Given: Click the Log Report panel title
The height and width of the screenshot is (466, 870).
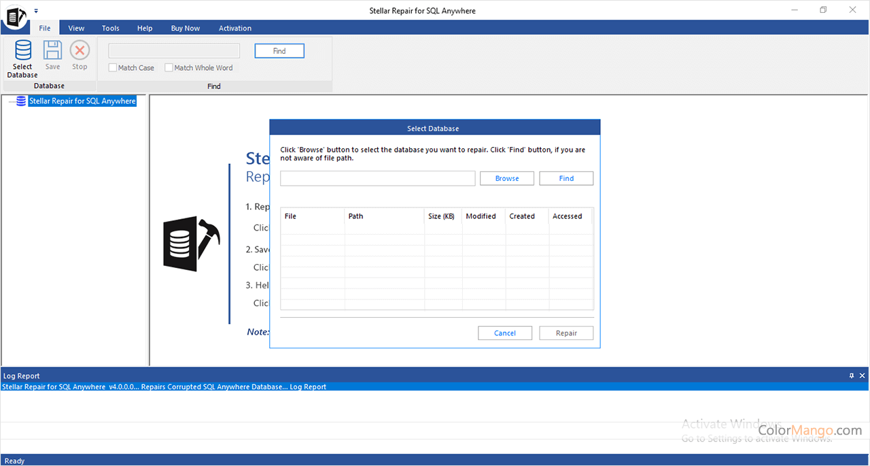Looking at the screenshot, I should point(22,376).
